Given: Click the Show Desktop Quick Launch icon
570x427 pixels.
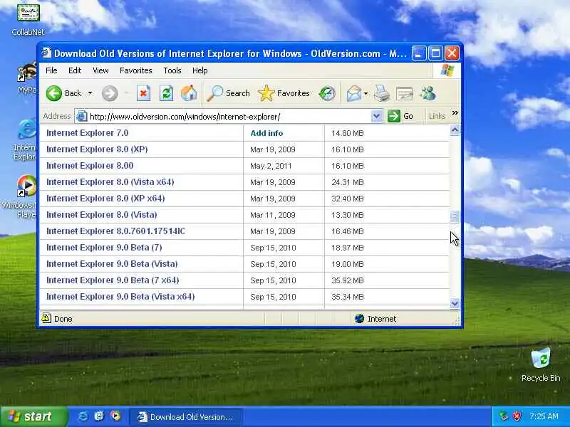Looking at the screenshot, I should click(99, 416).
